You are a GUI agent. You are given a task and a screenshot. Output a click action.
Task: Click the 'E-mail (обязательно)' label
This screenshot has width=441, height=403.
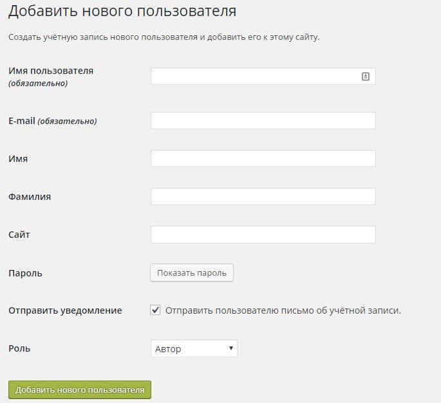click(53, 121)
